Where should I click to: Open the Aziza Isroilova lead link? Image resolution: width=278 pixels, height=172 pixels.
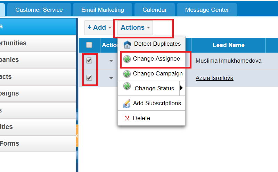(214, 78)
